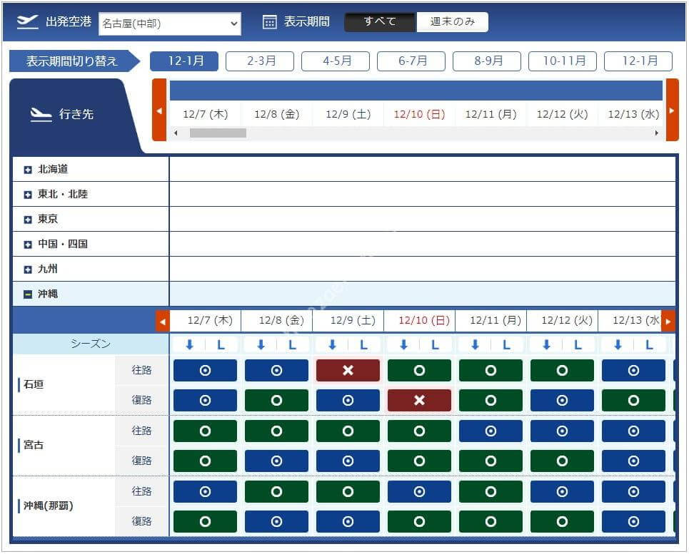
Task: Expand the 東北・北陸 region row
Action: [x=28, y=195]
